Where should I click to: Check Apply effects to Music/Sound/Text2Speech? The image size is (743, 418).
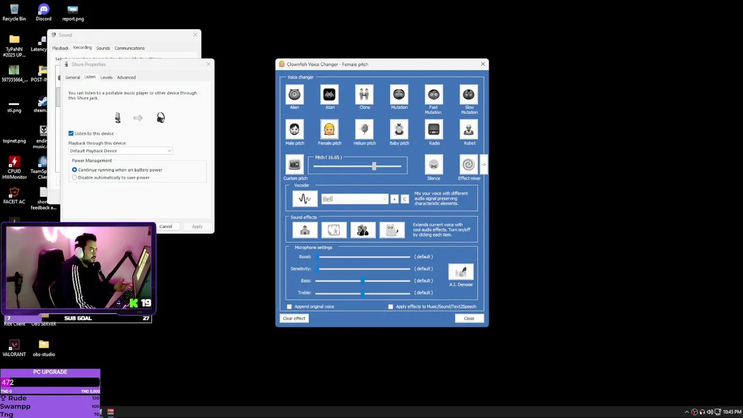click(391, 307)
